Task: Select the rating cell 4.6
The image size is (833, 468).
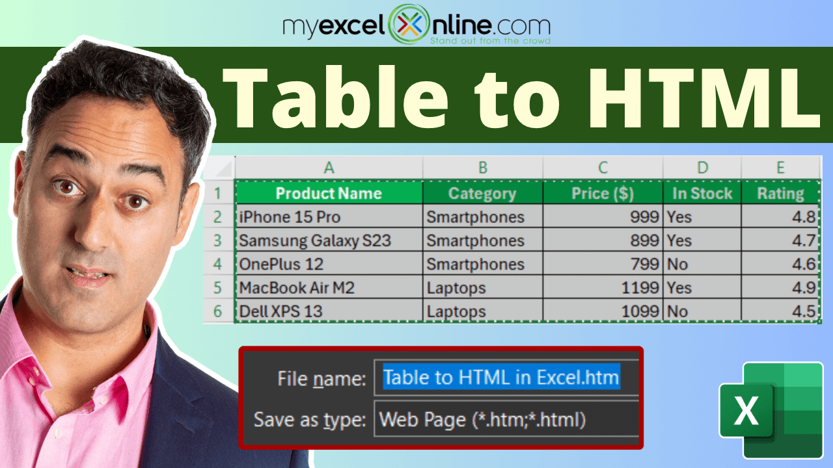Action: click(780, 263)
